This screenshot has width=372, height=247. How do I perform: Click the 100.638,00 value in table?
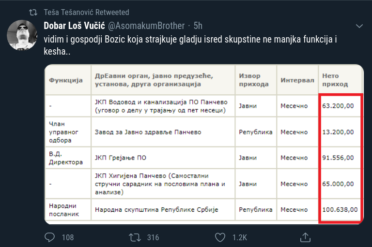pos(340,210)
